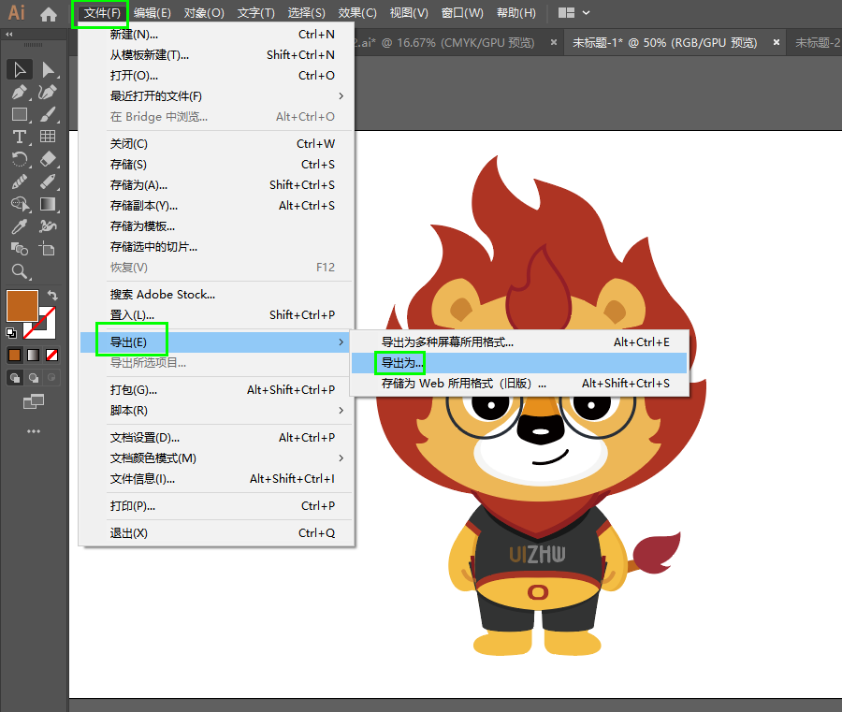This screenshot has width=842, height=712.
Task: Select the Paintbrush tool
Action: (x=48, y=114)
